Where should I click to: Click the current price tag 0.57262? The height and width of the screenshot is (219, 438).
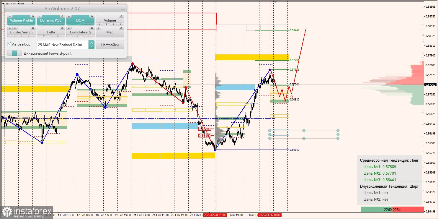pyautogui.click(x=430, y=85)
